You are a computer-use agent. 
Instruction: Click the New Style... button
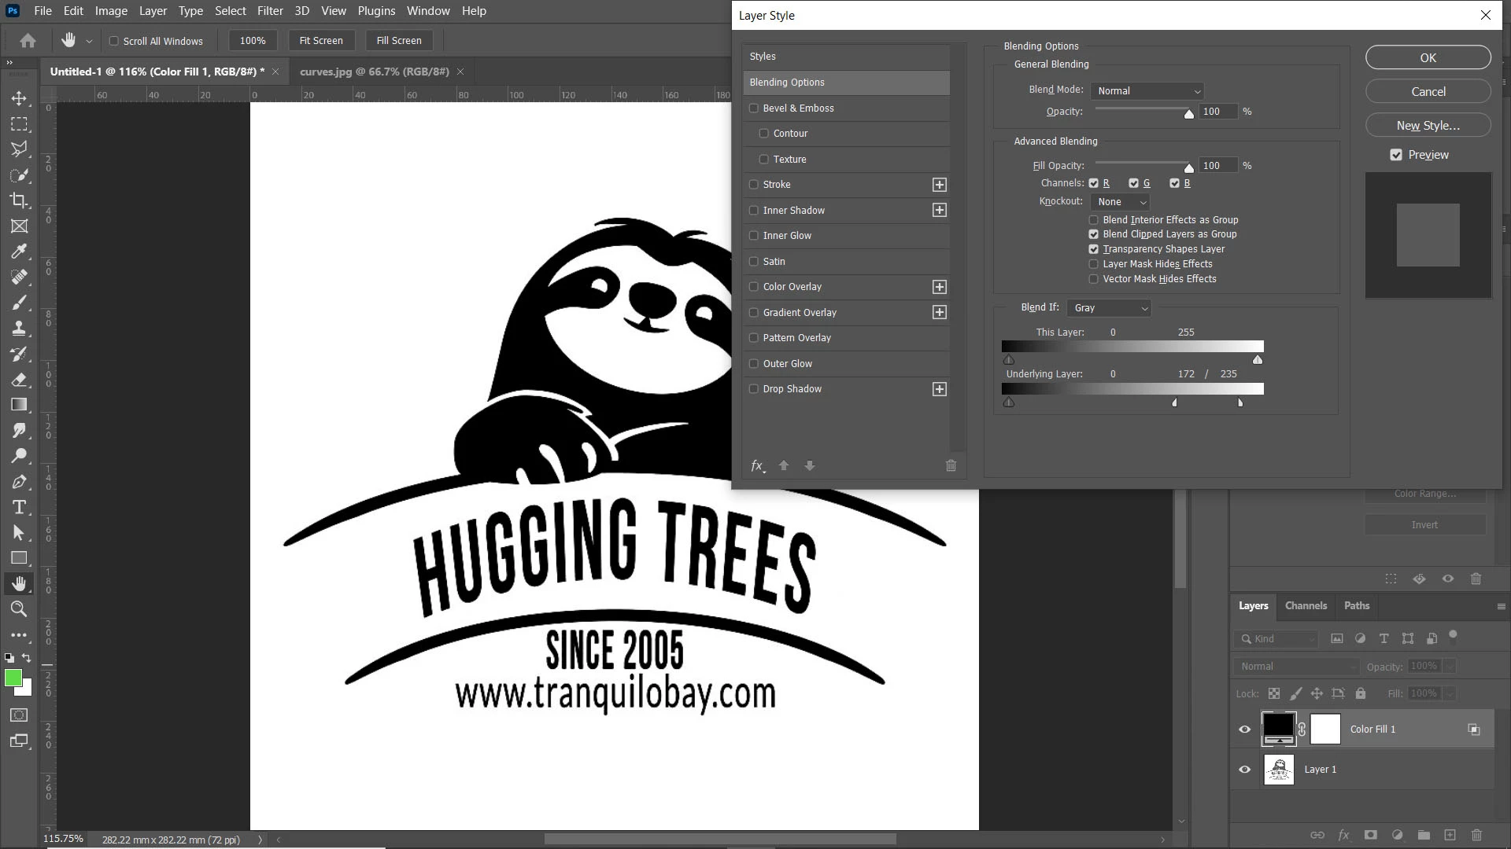pyautogui.click(x=1428, y=126)
